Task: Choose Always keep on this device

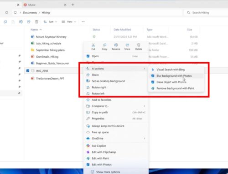Action: click(116, 126)
